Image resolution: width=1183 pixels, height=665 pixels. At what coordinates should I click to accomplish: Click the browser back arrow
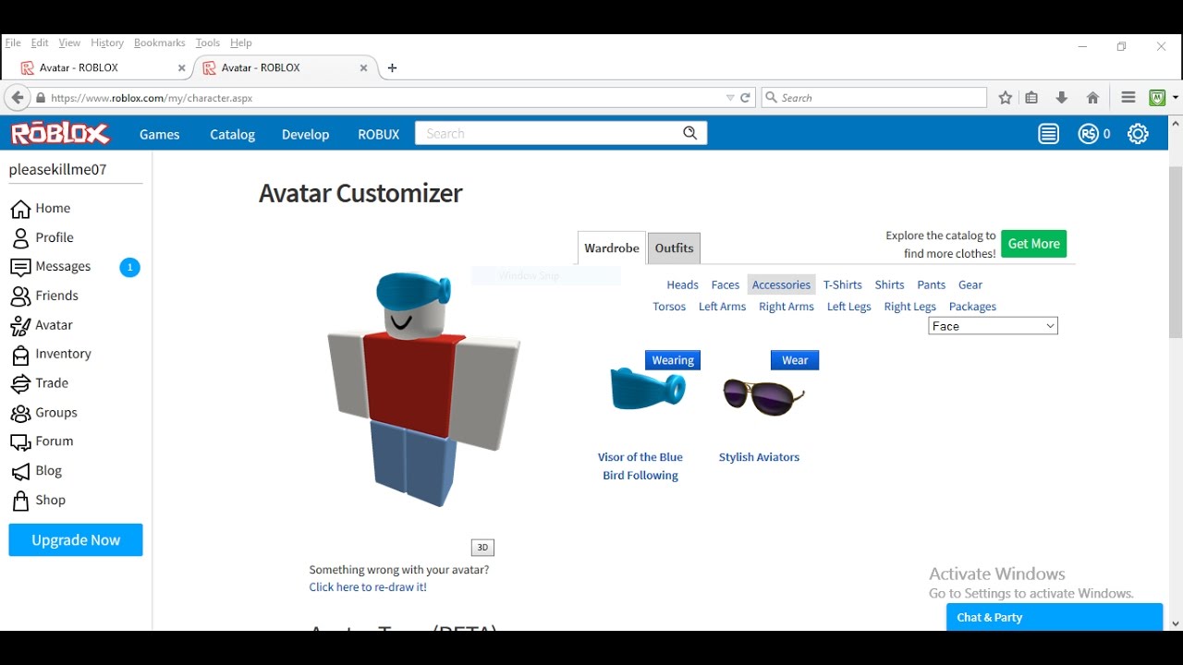click(x=17, y=98)
